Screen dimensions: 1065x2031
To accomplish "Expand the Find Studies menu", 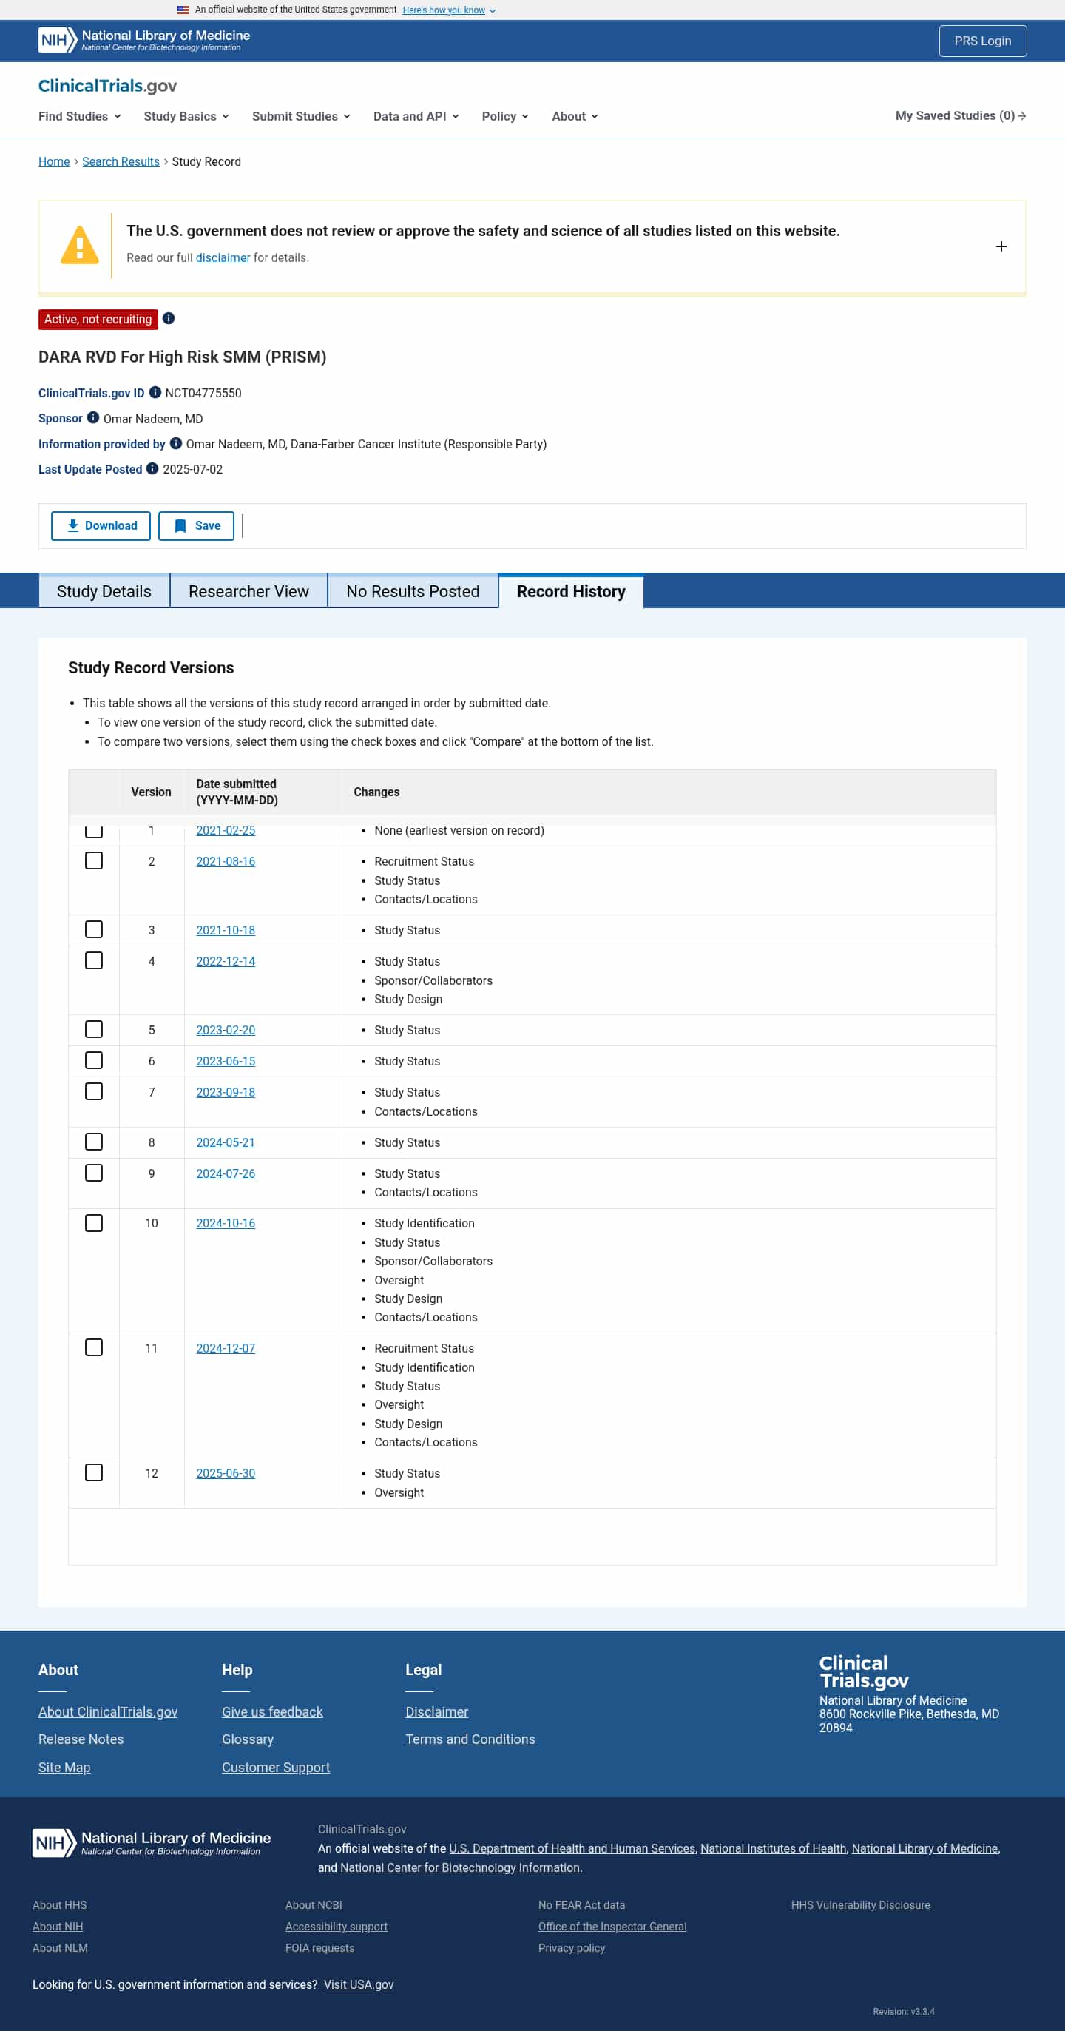I will point(80,116).
